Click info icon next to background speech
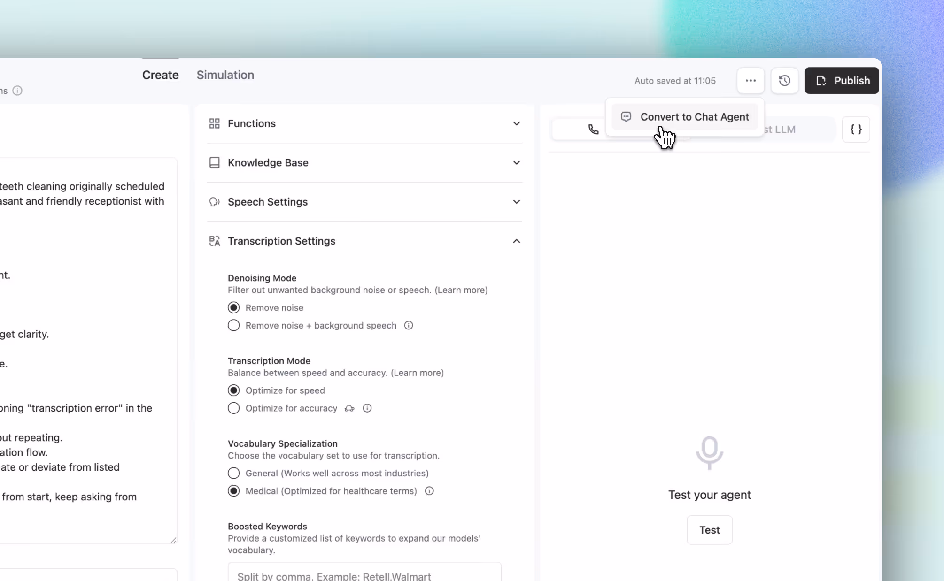Viewport: 944px width, 581px height. tap(409, 326)
